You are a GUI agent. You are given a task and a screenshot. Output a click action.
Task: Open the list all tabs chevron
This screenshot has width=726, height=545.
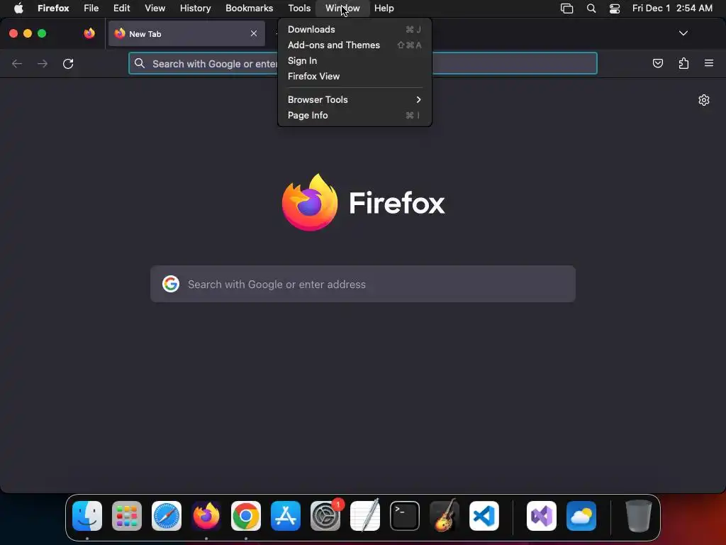pos(683,33)
